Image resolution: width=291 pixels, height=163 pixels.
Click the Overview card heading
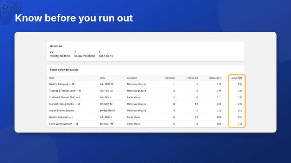click(56, 46)
